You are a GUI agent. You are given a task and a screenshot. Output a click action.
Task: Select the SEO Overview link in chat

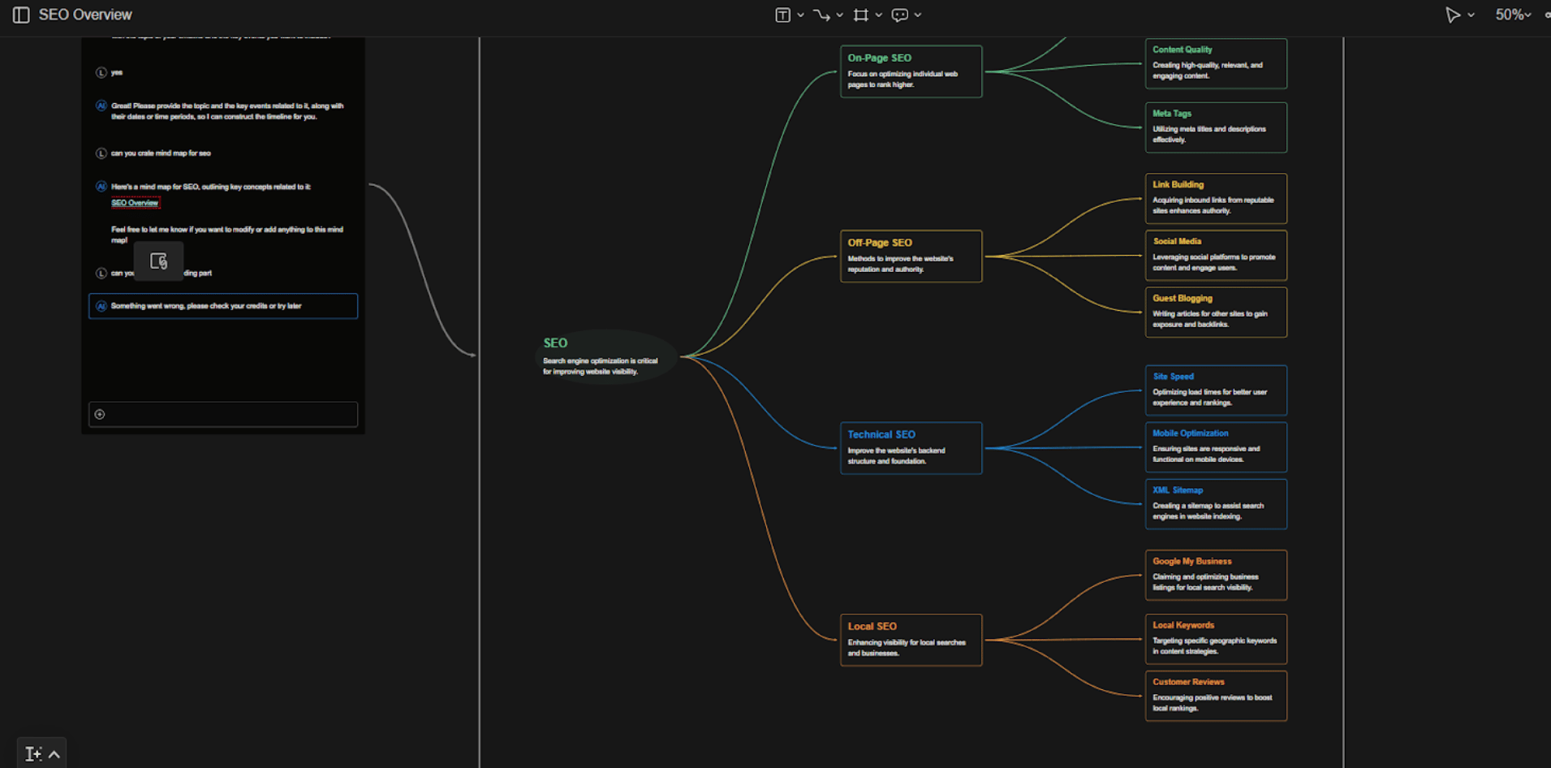pos(136,202)
